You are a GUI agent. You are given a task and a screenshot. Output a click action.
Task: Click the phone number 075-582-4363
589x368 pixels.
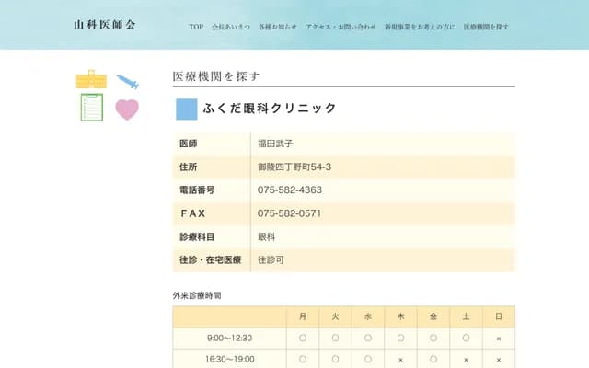click(x=290, y=190)
